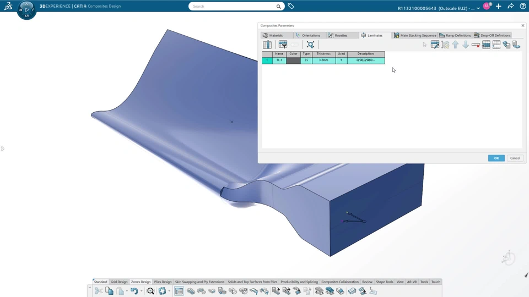Open Skin Swapping and Ply Extensions tab

(199, 282)
